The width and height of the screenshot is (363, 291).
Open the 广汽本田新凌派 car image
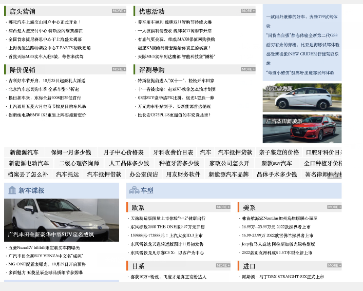point(302,129)
